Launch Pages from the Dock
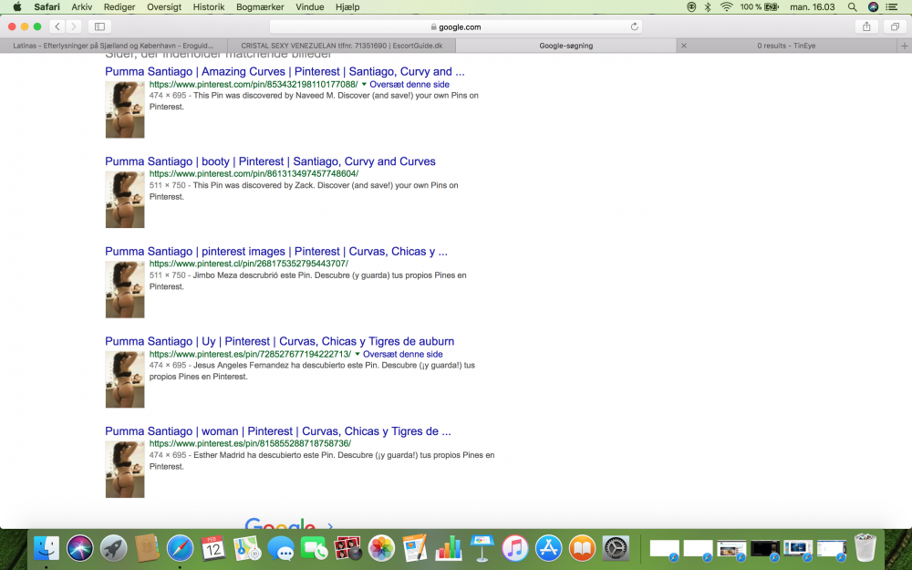Viewport: 912px width, 570px height. point(415,548)
